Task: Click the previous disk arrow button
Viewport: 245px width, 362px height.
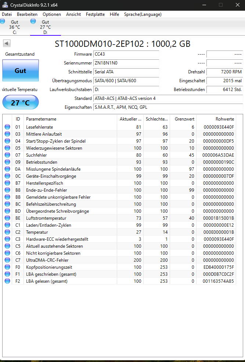Action: point(7,43)
